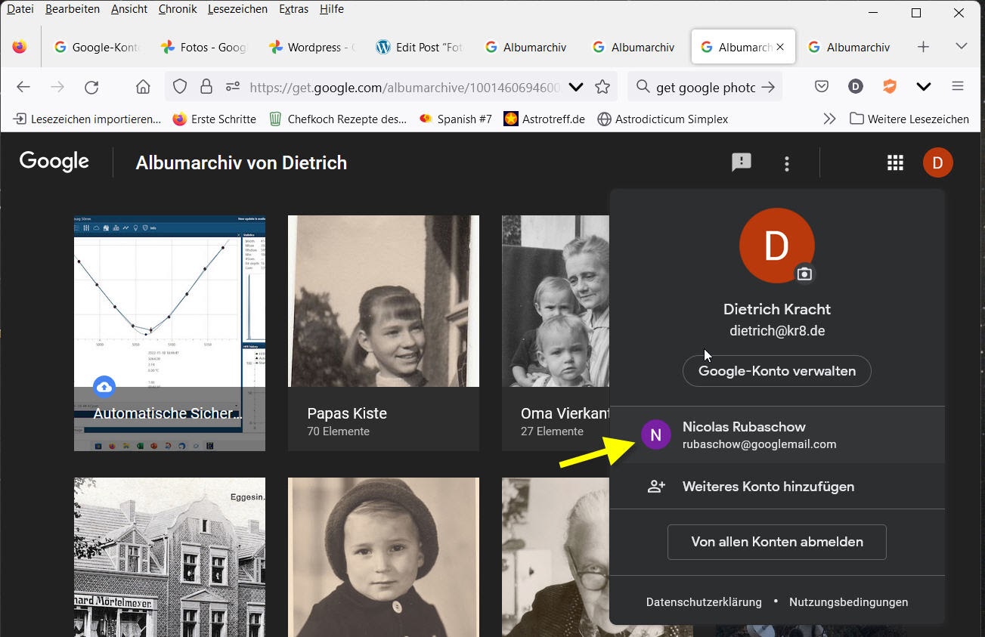Open the Save to Pocket icon
Screen dimensions: 985x637
(x=822, y=87)
